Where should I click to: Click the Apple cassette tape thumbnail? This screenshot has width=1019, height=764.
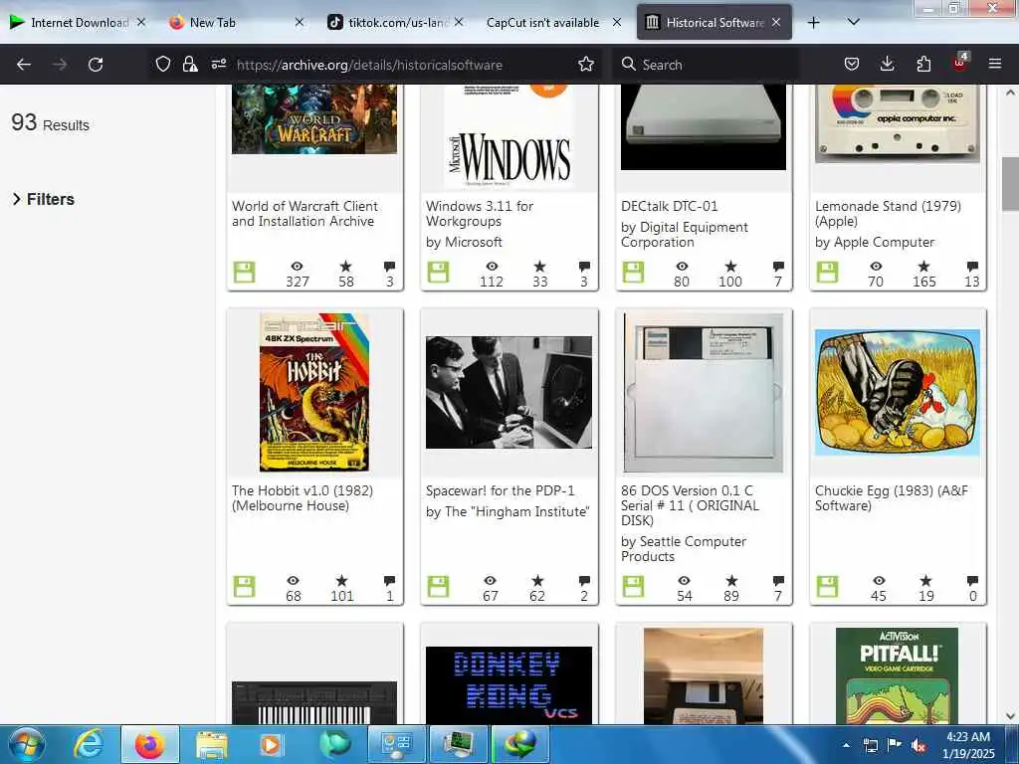pos(898,123)
